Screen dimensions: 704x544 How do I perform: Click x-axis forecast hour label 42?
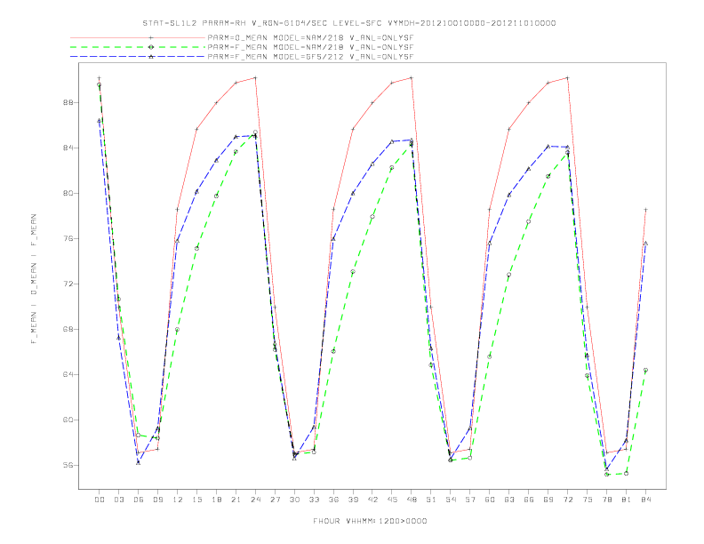(x=372, y=500)
